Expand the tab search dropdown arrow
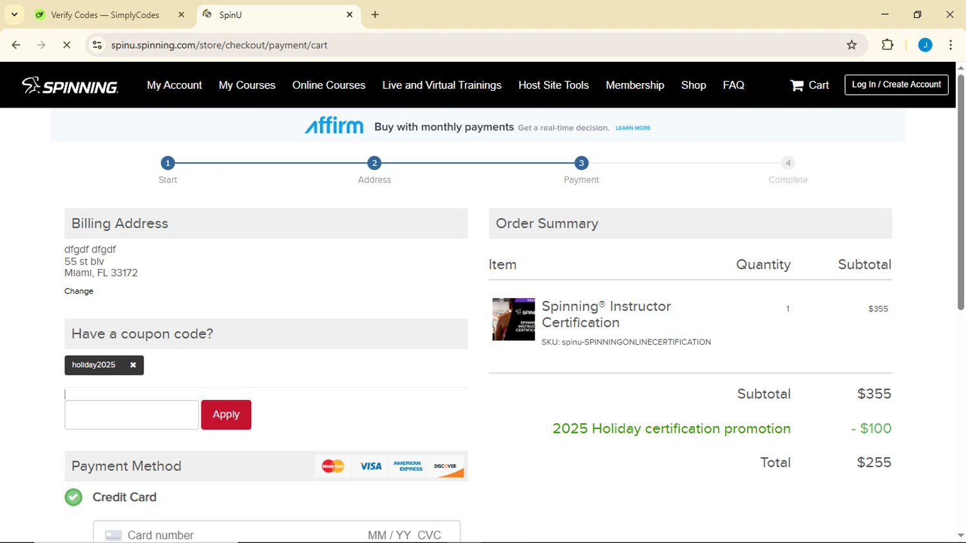 tap(14, 15)
